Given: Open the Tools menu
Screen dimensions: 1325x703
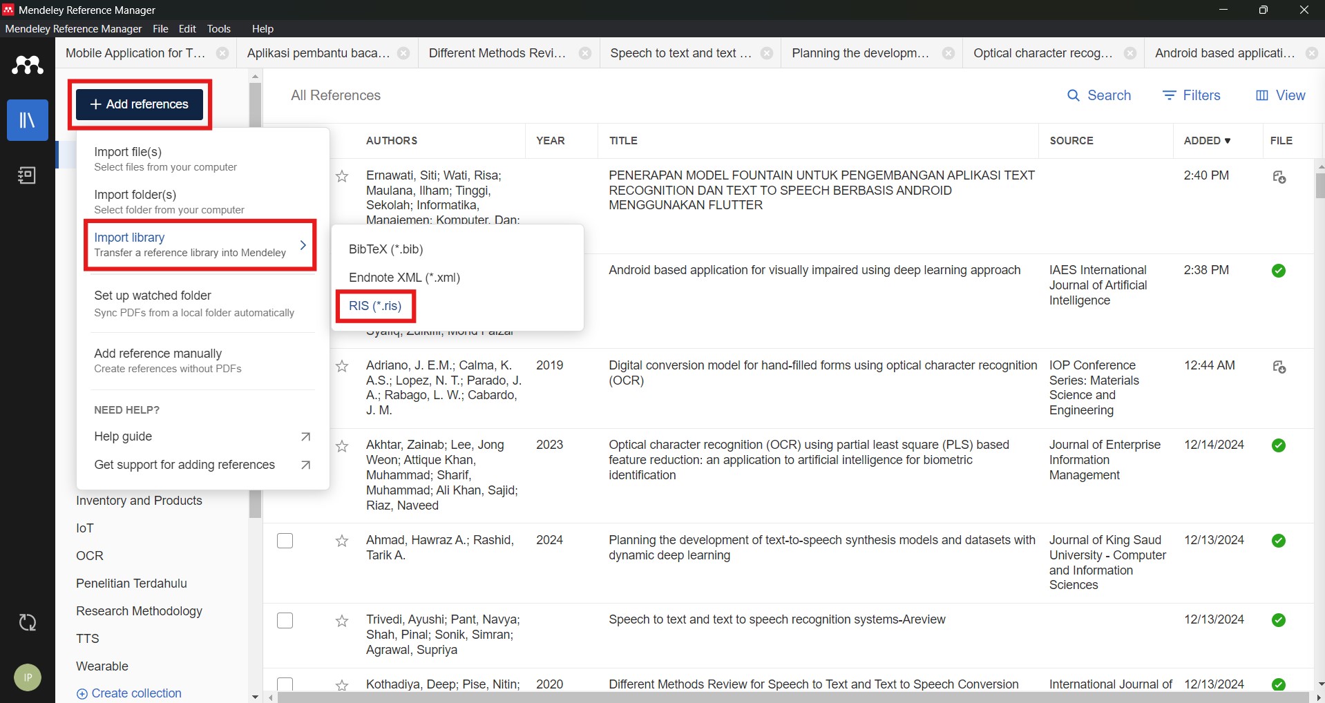Looking at the screenshot, I should (x=219, y=29).
